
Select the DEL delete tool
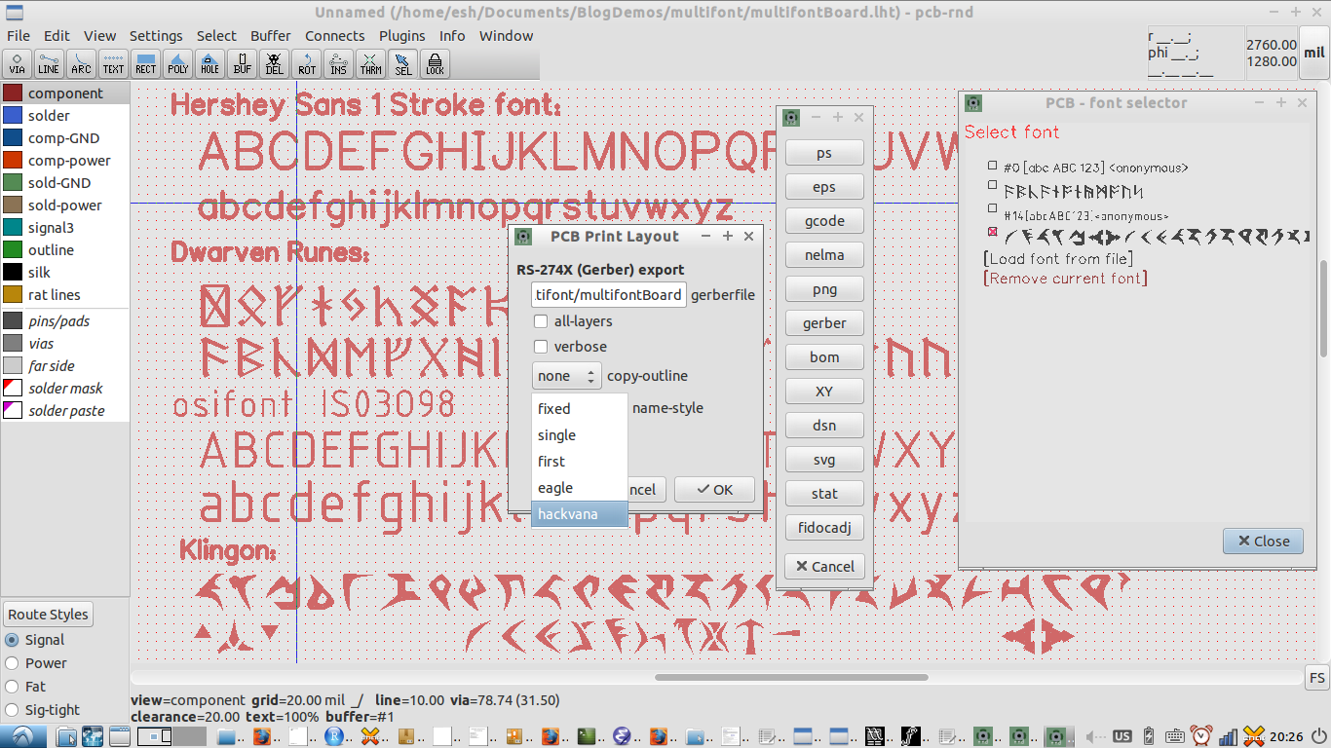tap(274, 64)
